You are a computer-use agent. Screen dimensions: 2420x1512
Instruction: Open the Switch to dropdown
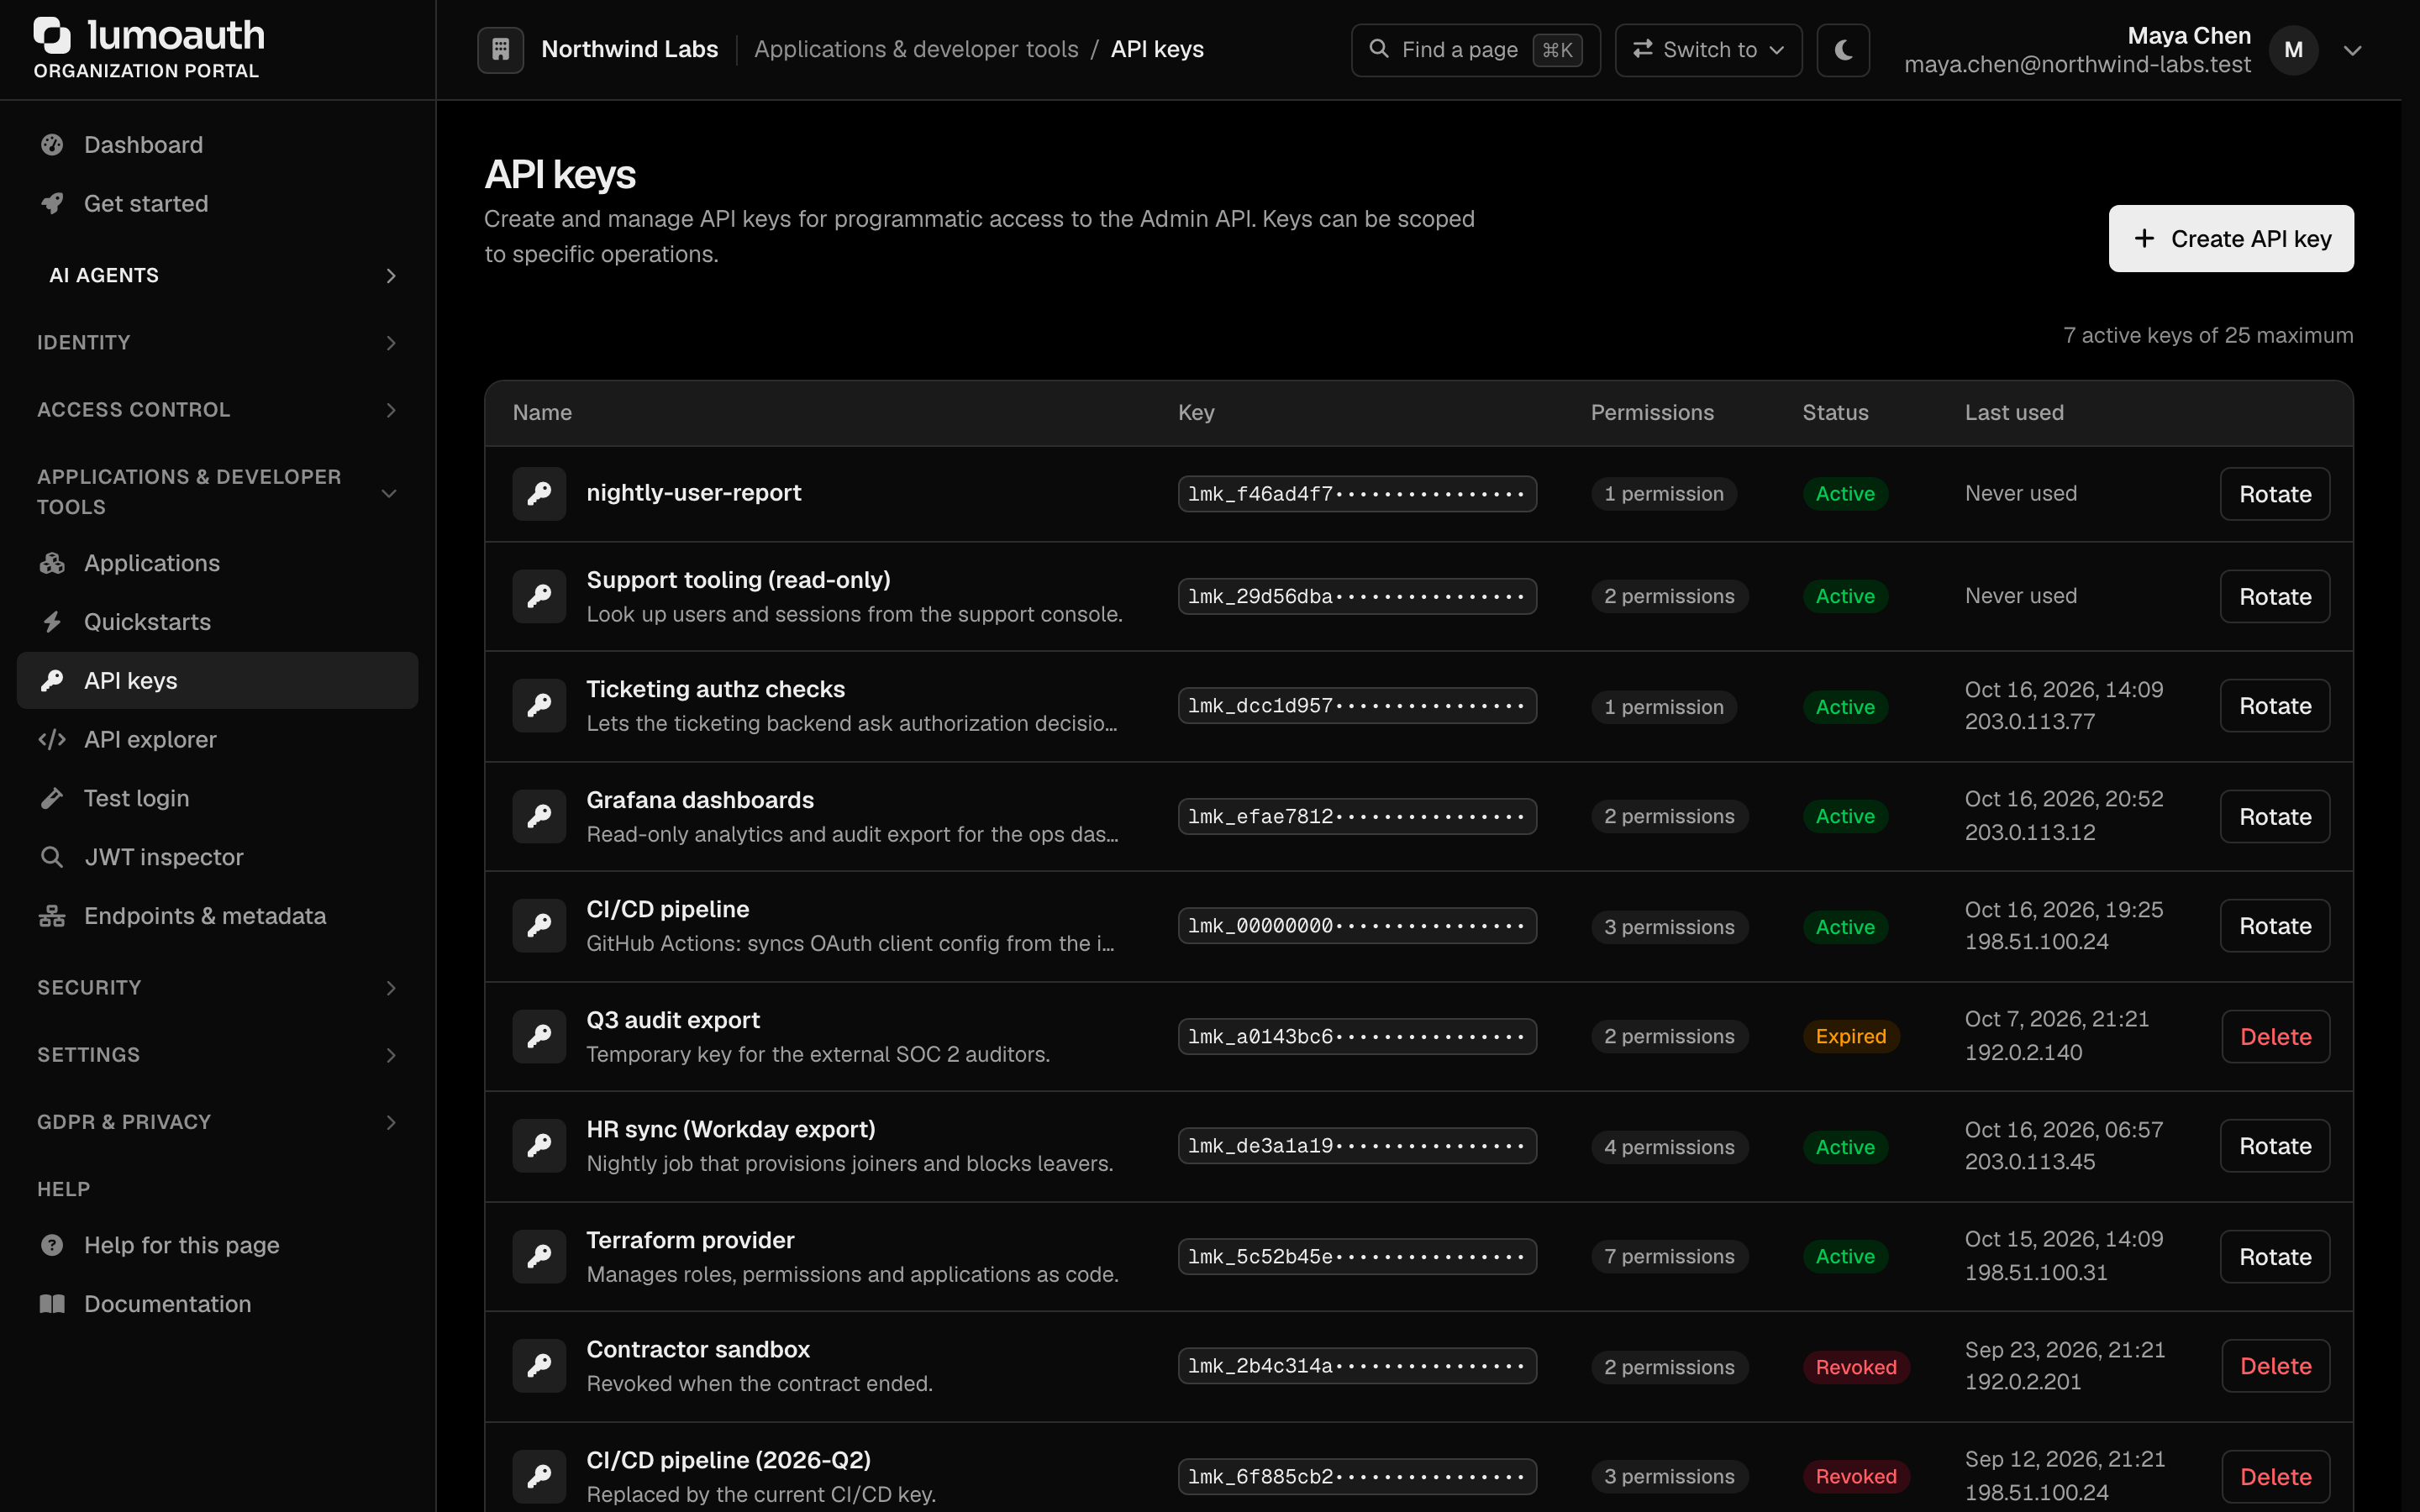click(1708, 49)
